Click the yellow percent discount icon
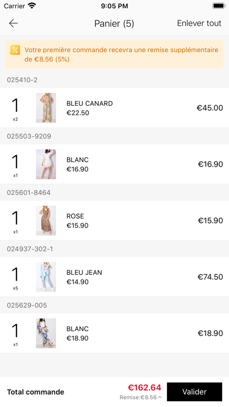 click(x=15, y=50)
